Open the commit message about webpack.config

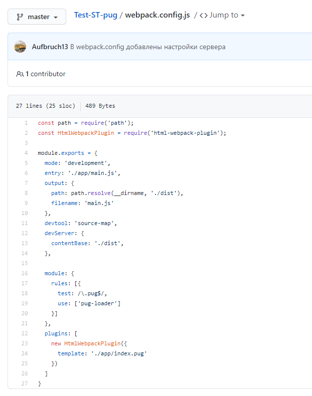(x=147, y=47)
